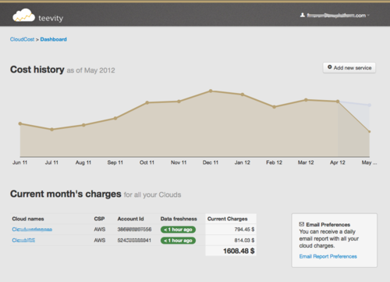This screenshot has width=390, height=282.
Task: Open the Email Report Preferences link
Action: tap(328, 256)
